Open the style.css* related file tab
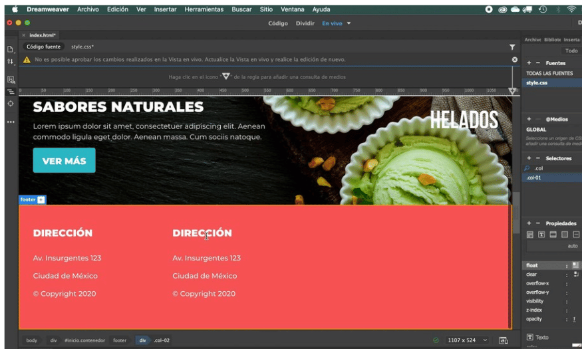The width and height of the screenshot is (582, 349). [x=82, y=47]
